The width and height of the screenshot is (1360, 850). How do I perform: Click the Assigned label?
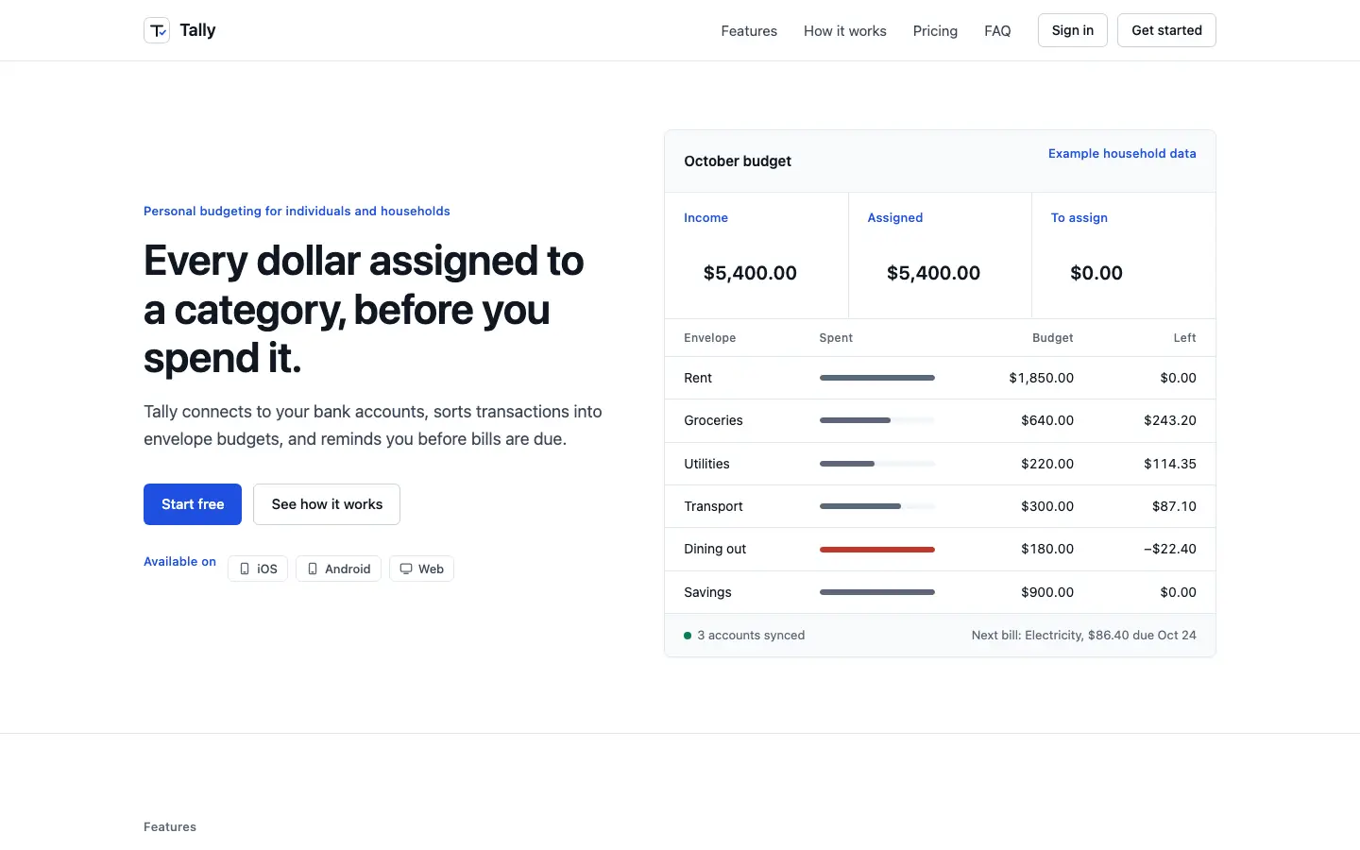tap(895, 217)
